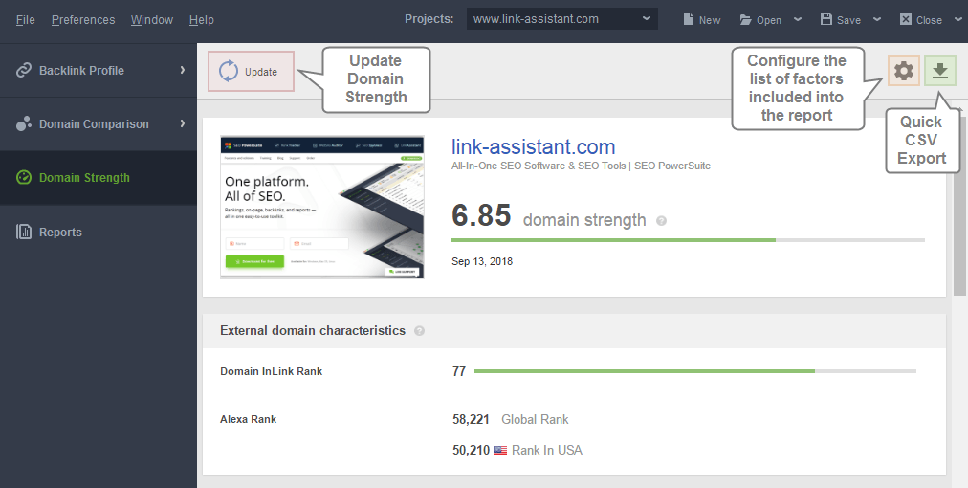Click the Close project button
The image size is (968, 488).
point(920,20)
